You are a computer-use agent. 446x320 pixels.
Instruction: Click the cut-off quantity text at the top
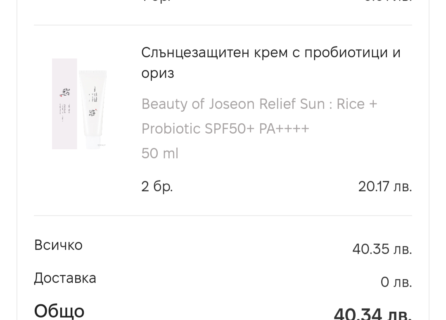156,1
